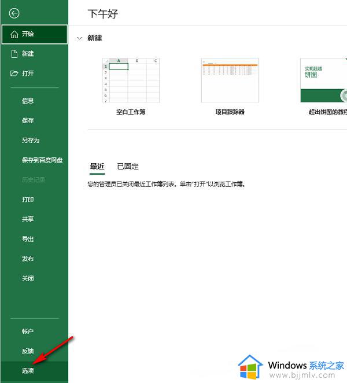Create a 空白工作簿 from its thumbnail
The image size is (347, 383).
click(131, 80)
